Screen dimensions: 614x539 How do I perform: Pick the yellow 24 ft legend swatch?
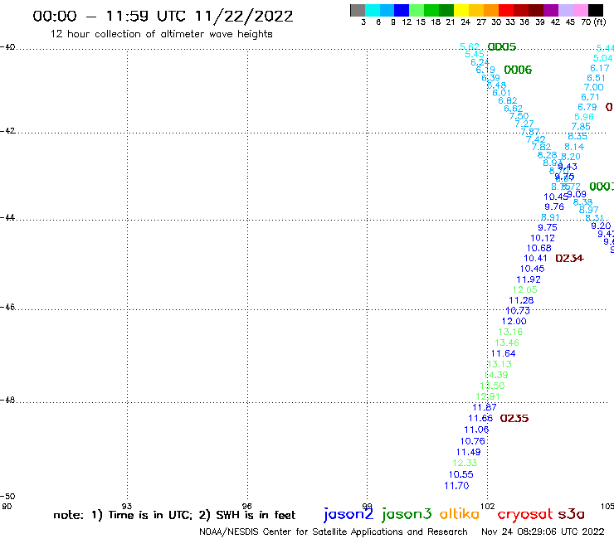tap(461, 10)
